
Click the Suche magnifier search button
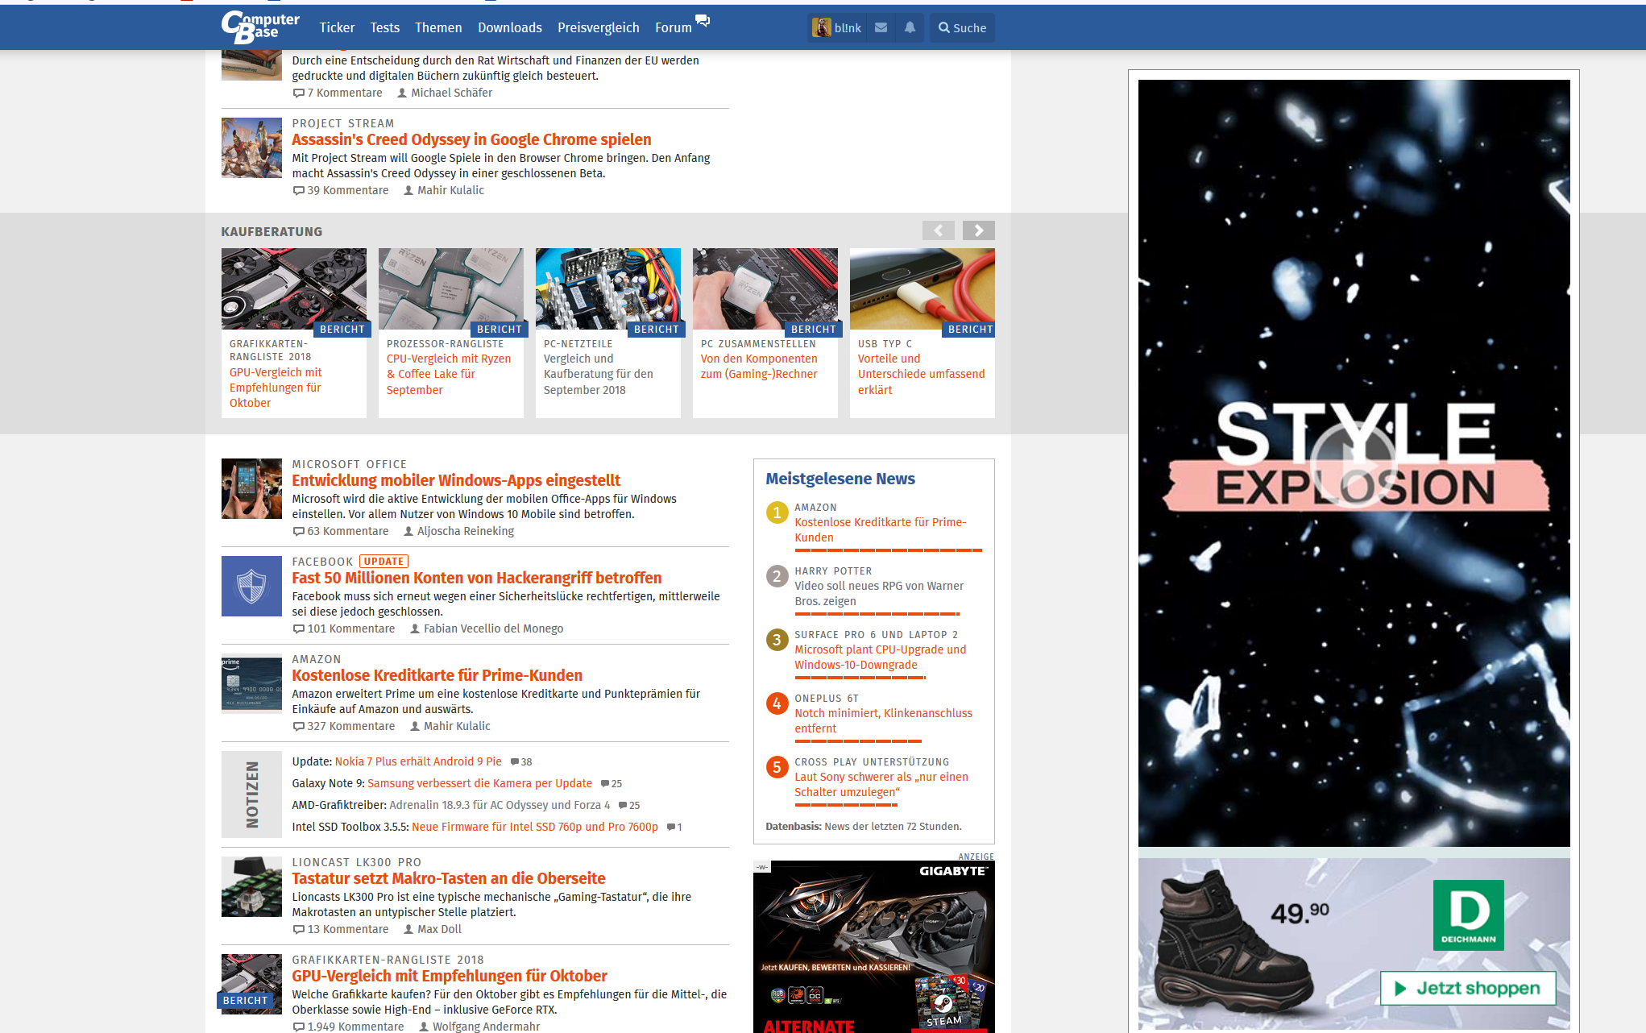[x=962, y=27]
